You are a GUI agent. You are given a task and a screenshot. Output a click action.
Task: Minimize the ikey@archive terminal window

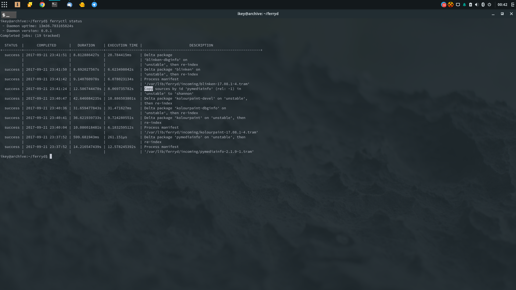pos(493,14)
